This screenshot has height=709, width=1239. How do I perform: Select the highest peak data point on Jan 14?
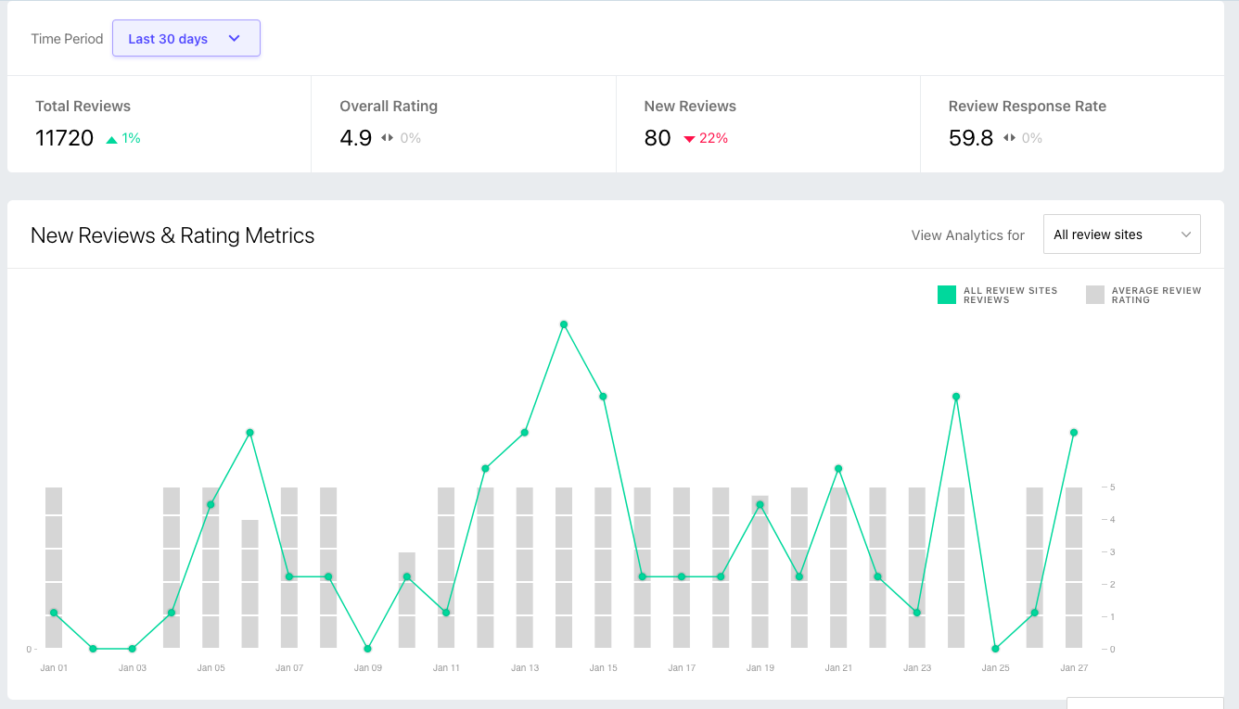click(564, 324)
